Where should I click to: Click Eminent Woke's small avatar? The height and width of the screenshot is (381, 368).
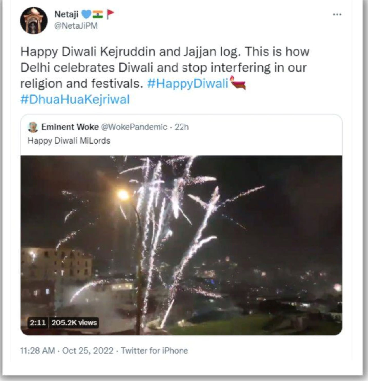click(x=33, y=127)
